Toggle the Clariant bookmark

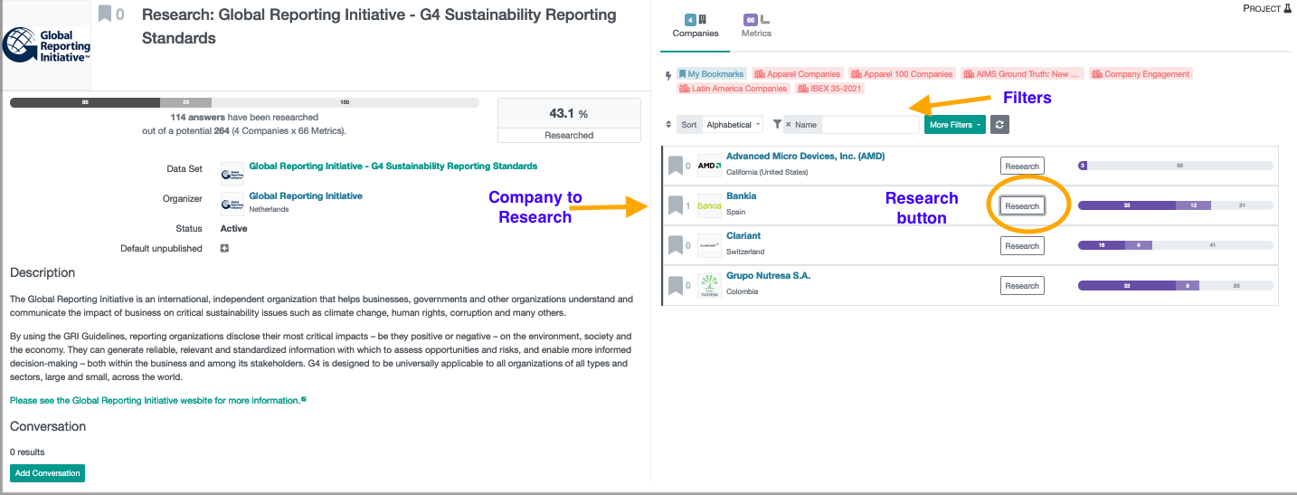[675, 245]
